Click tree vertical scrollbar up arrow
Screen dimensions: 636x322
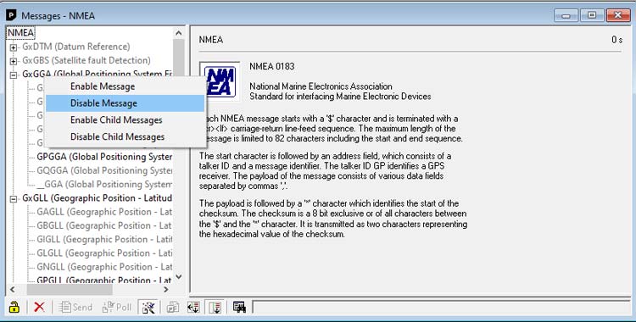[x=178, y=33]
